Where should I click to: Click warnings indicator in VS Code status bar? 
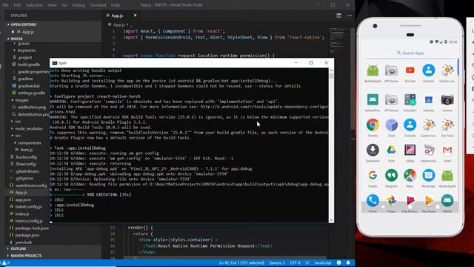coord(6,263)
